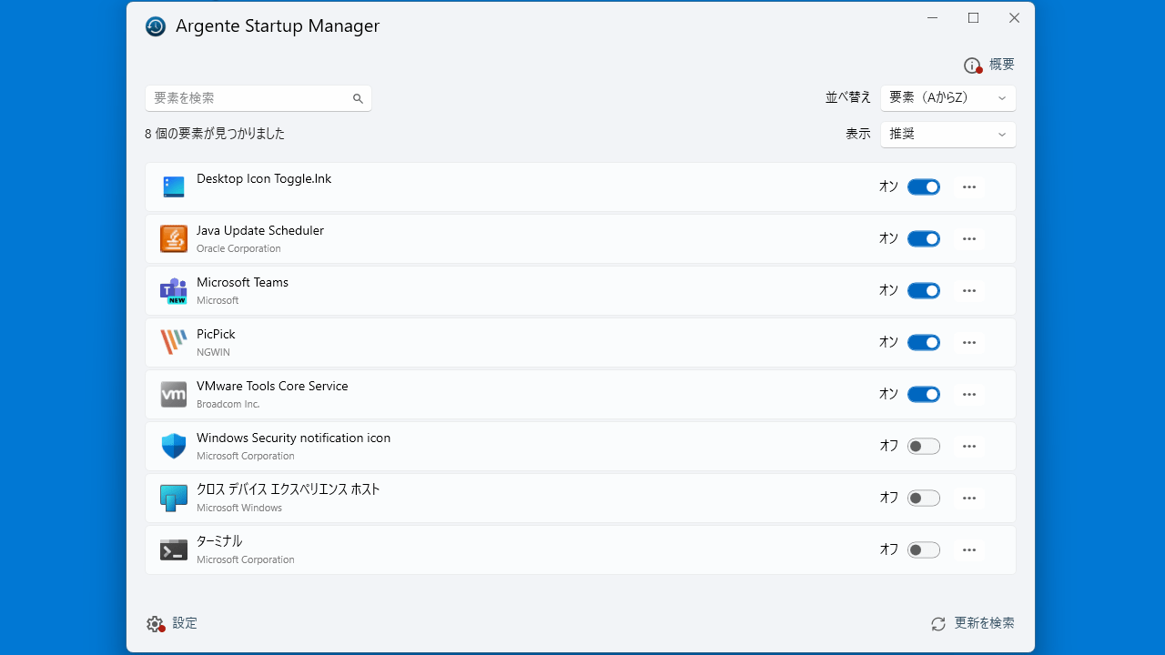The height and width of the screenshot is (655, 1165).
Task: Focus the 要素を検索 search field
Action: (x=258, y=98)
